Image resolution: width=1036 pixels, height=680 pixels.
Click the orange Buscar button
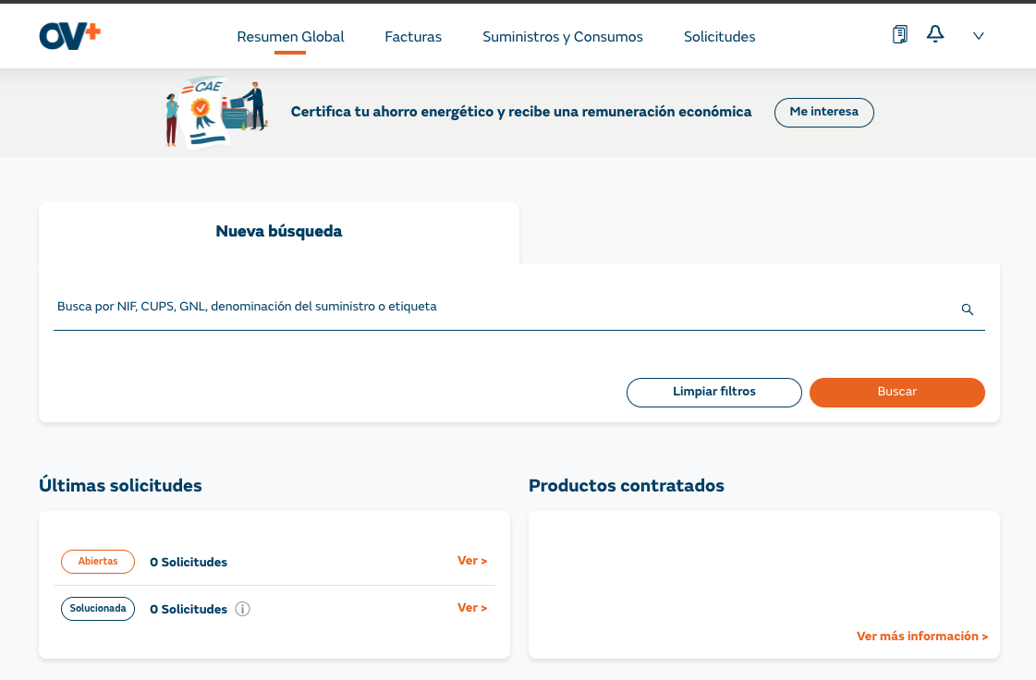pos(897,393)
